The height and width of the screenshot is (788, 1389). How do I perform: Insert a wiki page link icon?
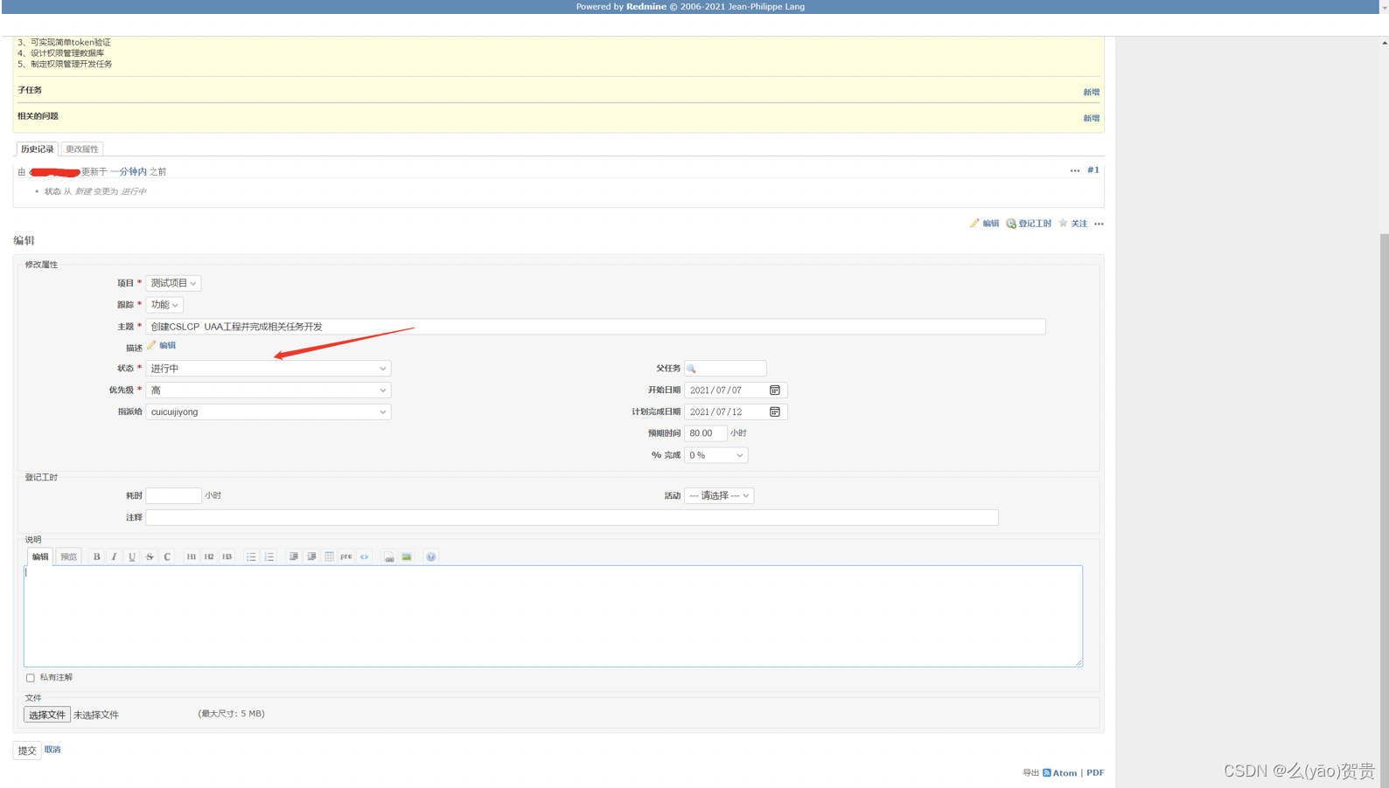[389, 556]
